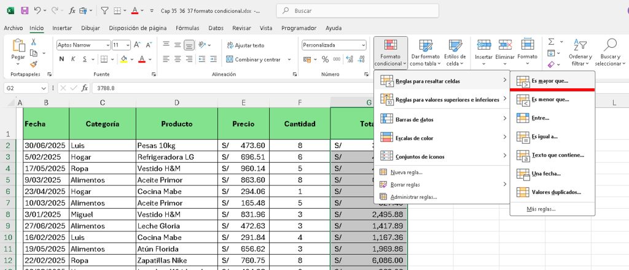Viewport: 629px width, 270px height.
Task: Click the font color red A button
Action: pos(141,60)
